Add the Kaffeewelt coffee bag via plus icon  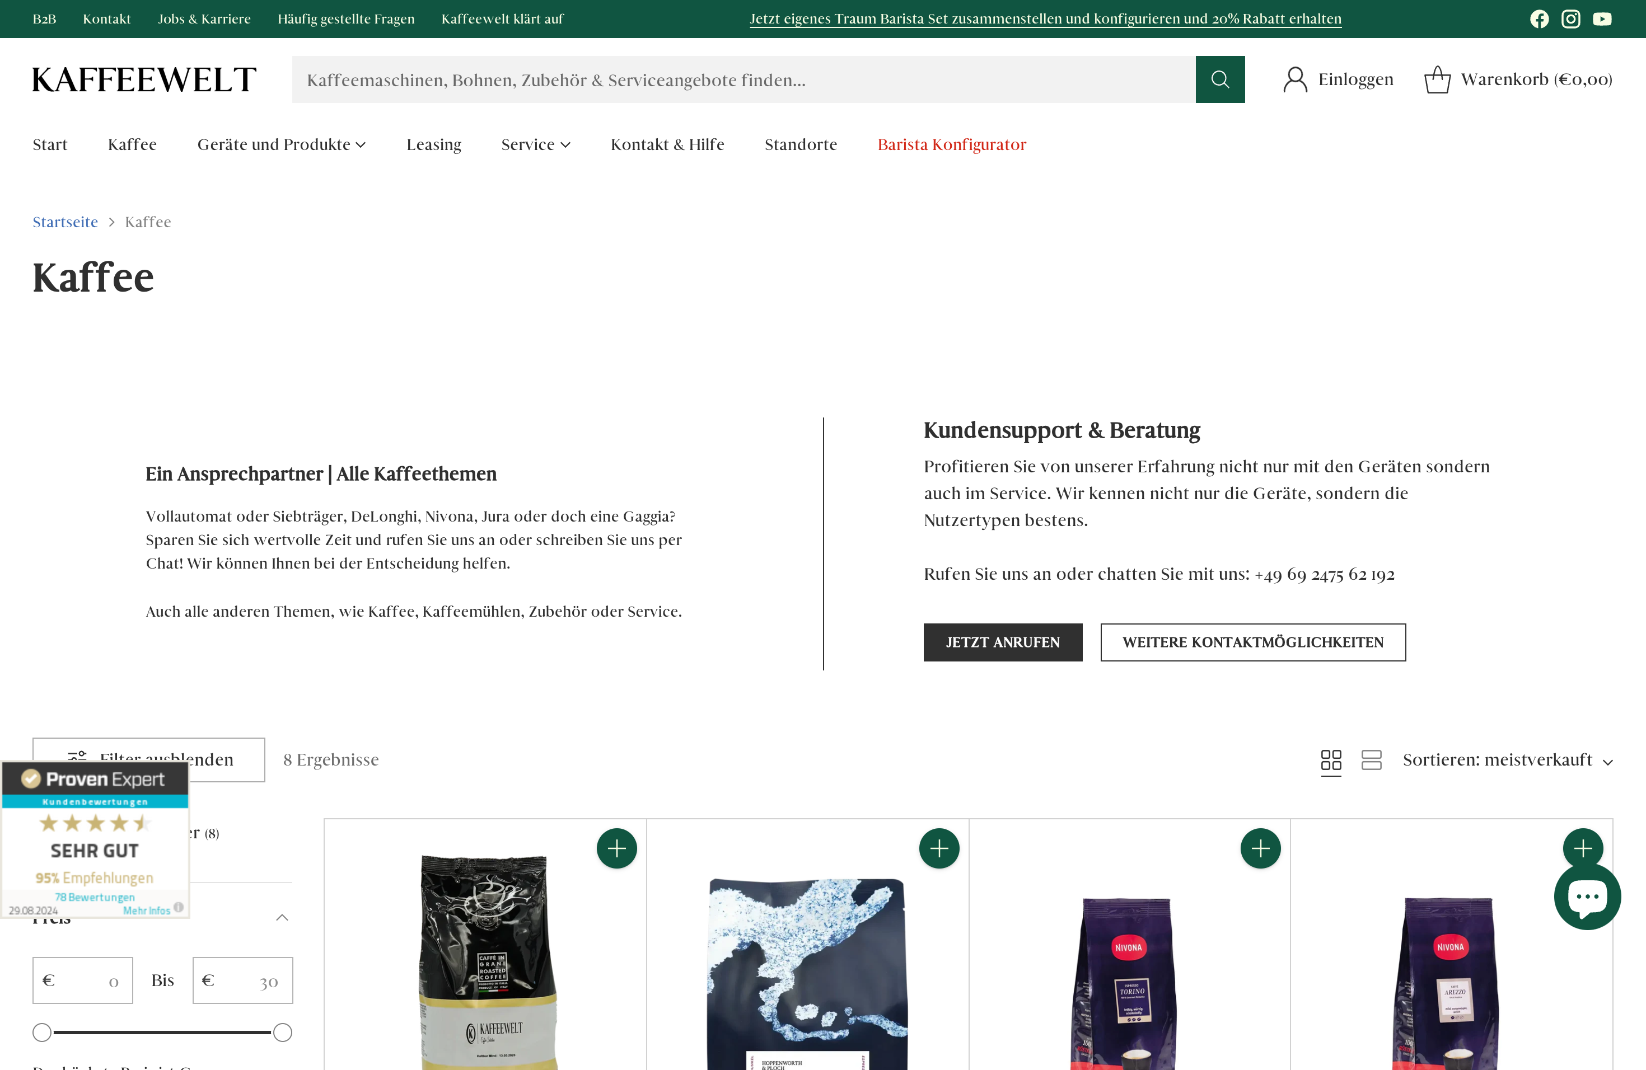tap(617, 848)
